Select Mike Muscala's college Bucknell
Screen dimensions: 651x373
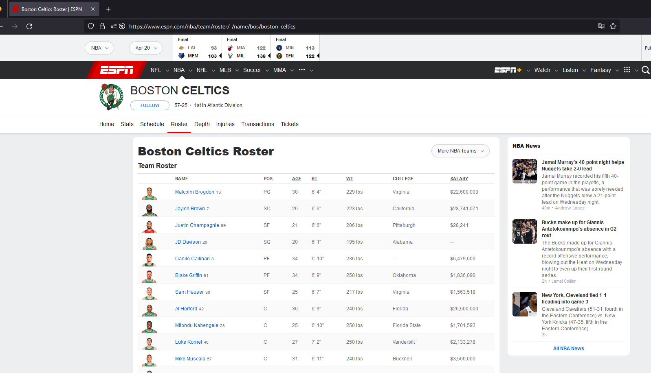(x=402, y=359)
